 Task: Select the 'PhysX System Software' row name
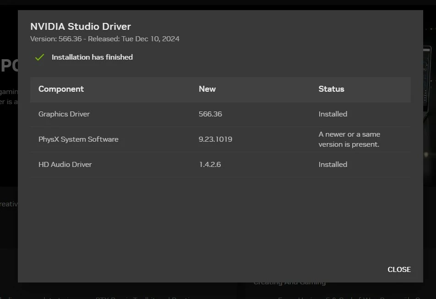tap(78, 139)
